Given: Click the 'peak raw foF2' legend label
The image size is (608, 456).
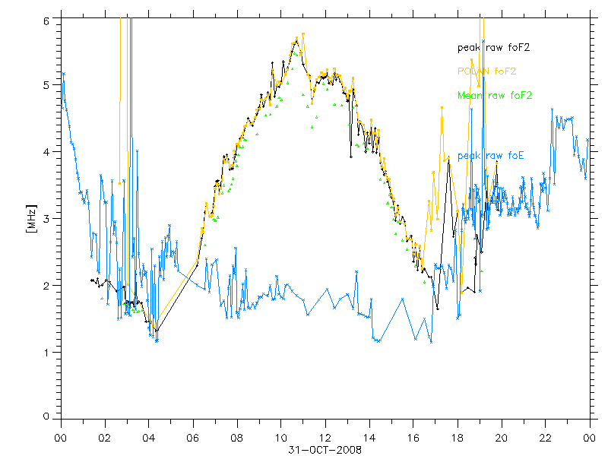Looking at the screenshot, I should pyautogui.click(x=493, y=48).
